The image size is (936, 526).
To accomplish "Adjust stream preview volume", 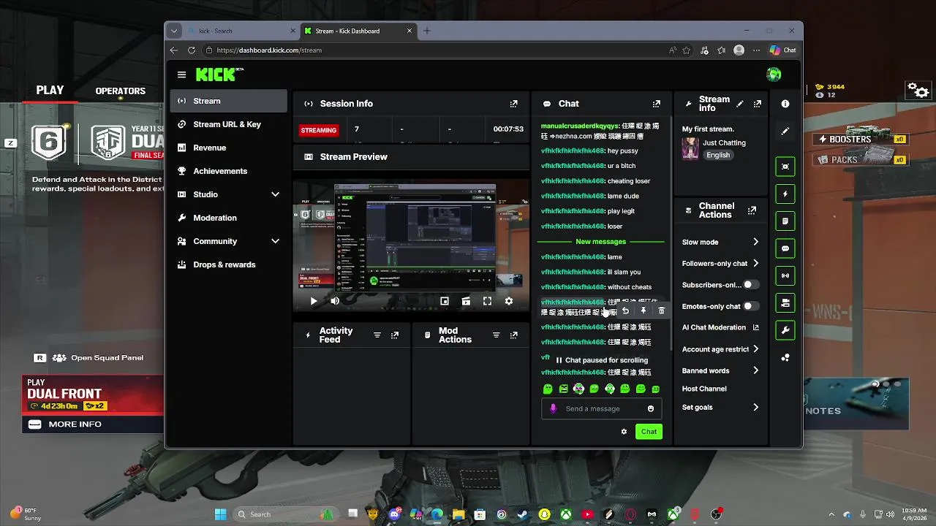I will pyautogui.click(x=335, y=301).
